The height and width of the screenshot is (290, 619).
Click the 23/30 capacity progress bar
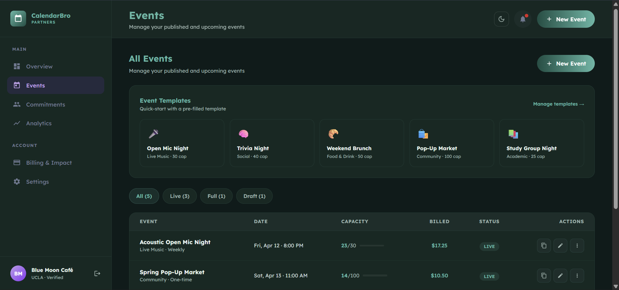tap(372, 245)
